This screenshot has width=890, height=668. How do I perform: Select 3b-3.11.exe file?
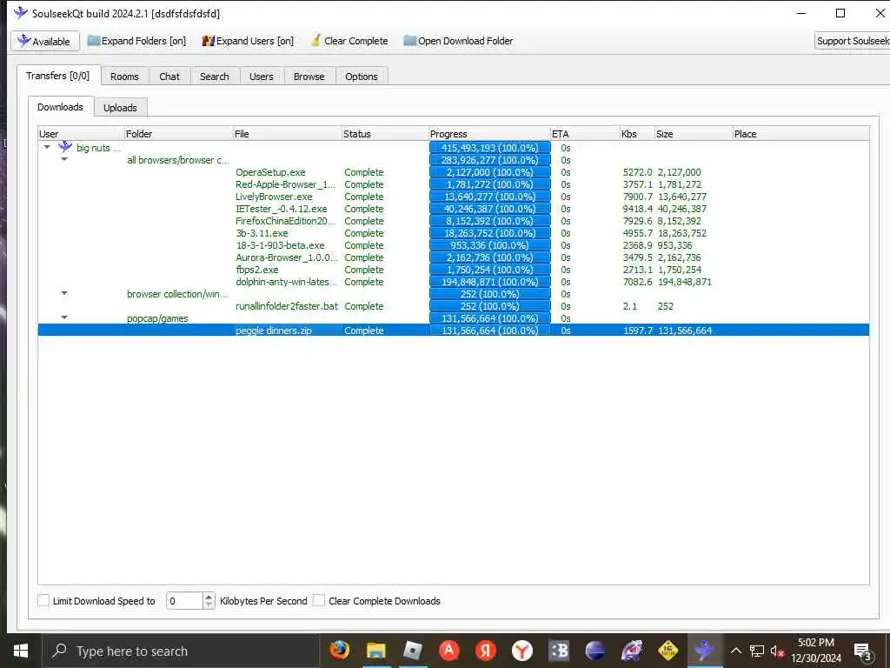pyautogui.click(x=262, y=233)
